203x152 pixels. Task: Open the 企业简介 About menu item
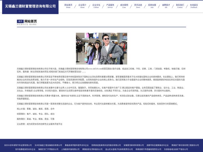pyautogui.click(x=82, y=6)
